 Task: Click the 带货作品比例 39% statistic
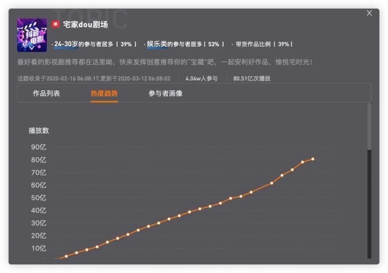point(264,44)
